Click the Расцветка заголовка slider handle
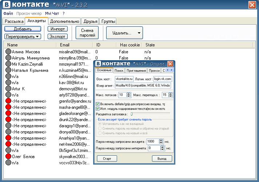 tap(131, 114)
